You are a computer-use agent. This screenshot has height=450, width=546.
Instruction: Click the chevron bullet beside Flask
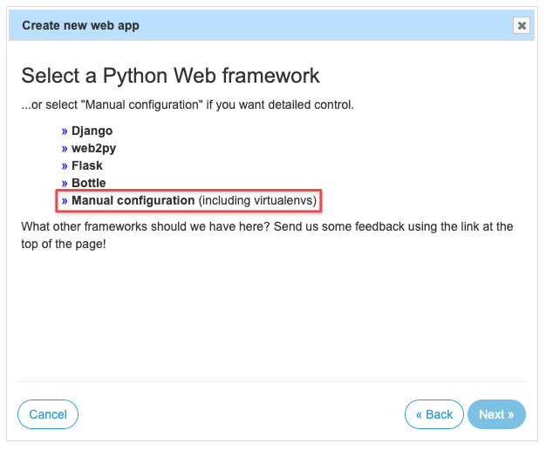(x=65, y=165)
